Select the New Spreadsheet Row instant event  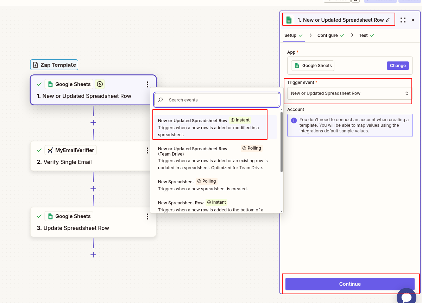pos(181,202)
